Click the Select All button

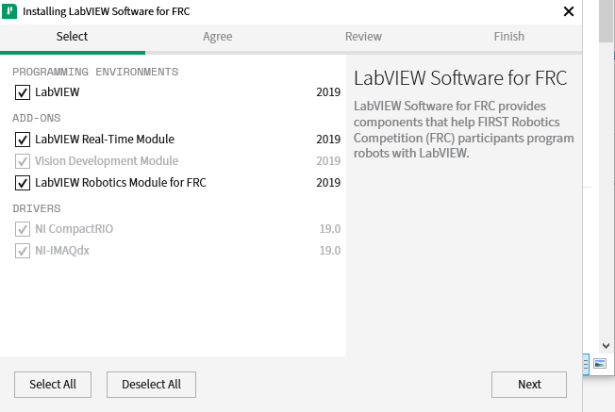tap(53, 385)
